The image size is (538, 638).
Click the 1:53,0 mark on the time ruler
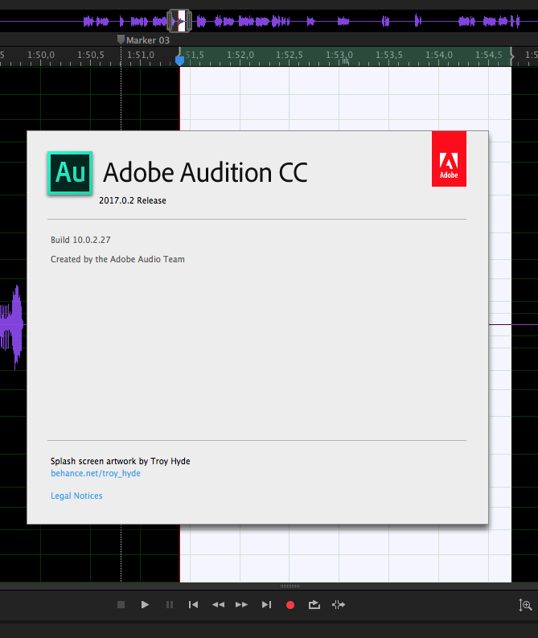[339, 56]
